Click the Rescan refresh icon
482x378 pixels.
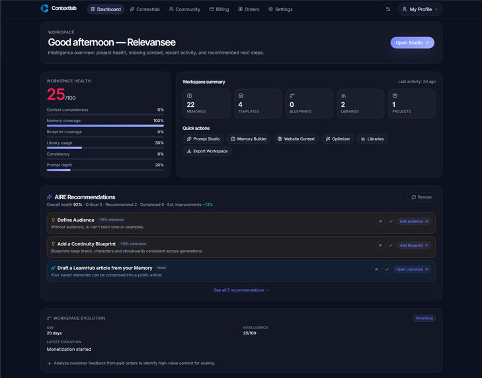click(413, 197)
